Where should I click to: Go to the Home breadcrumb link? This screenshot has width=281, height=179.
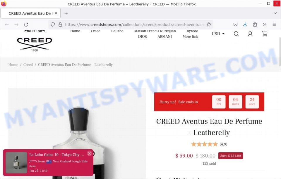click(x=13, y=65)
